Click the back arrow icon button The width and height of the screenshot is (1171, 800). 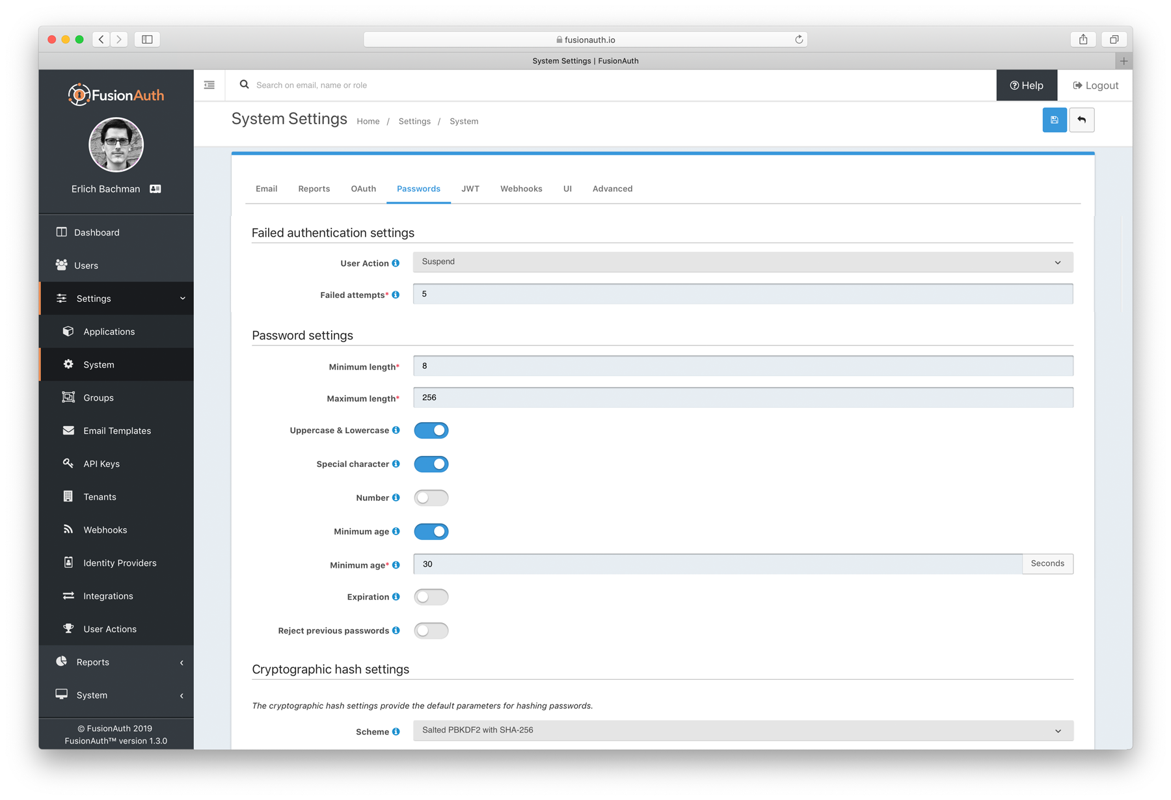1081,120
